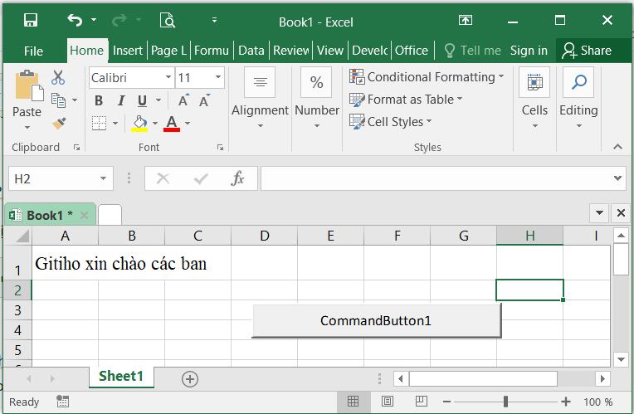Image resolution: width=634 pixels, height=414 pixels.
Task: Select the Sheet1 tab
Action: pyautogui.click(x=121, y=377)
